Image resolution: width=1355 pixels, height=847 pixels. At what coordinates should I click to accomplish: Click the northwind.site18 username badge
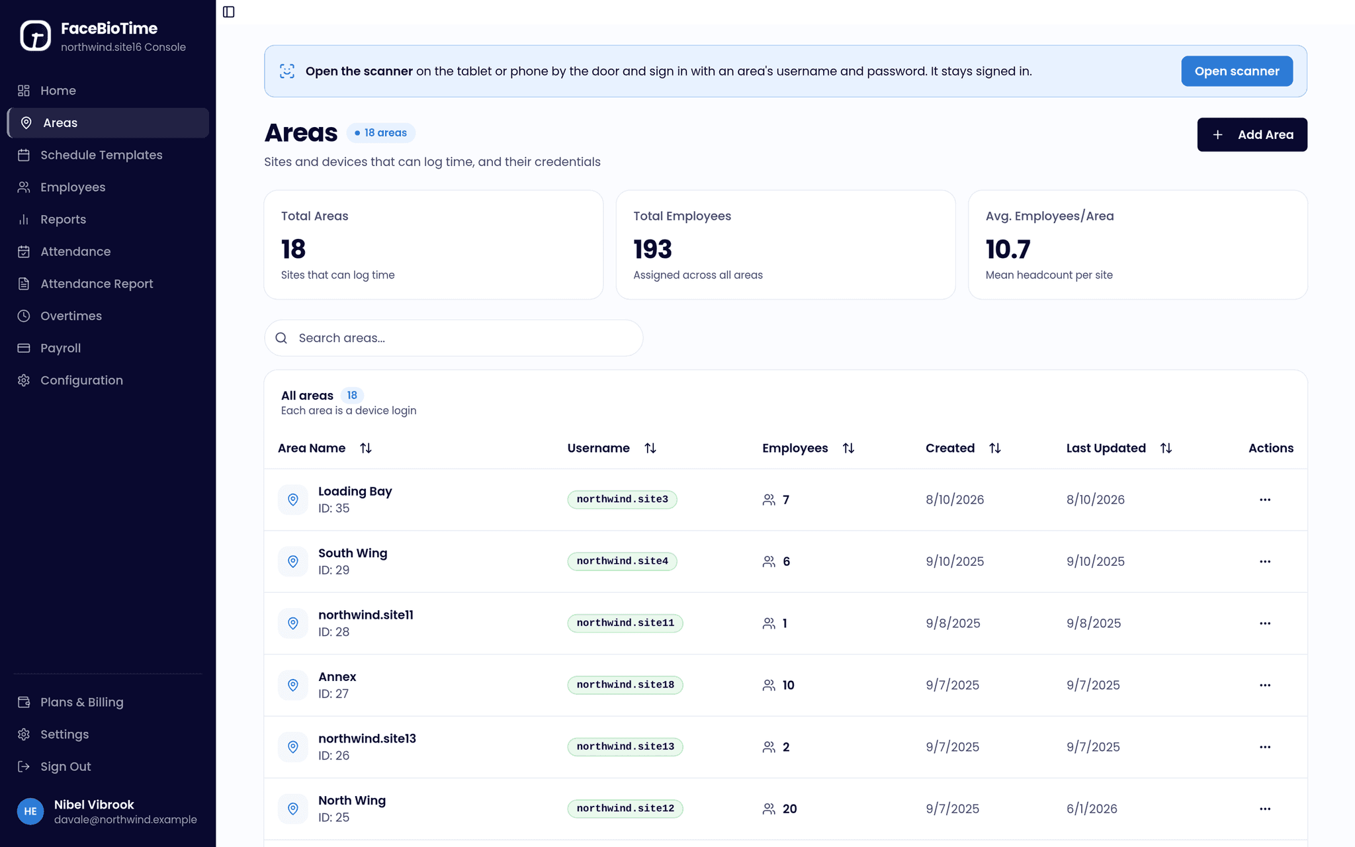tap(625, 685)
